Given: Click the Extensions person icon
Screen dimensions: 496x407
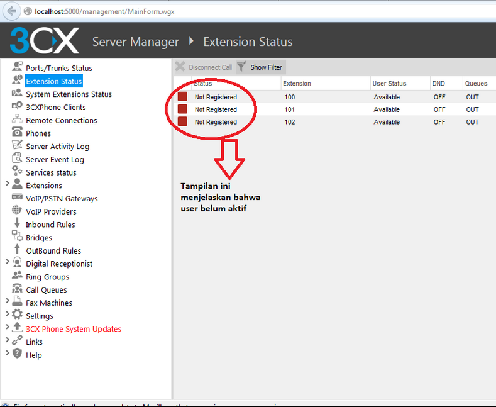Looking at the screenshot, I should tap(17, 184).
